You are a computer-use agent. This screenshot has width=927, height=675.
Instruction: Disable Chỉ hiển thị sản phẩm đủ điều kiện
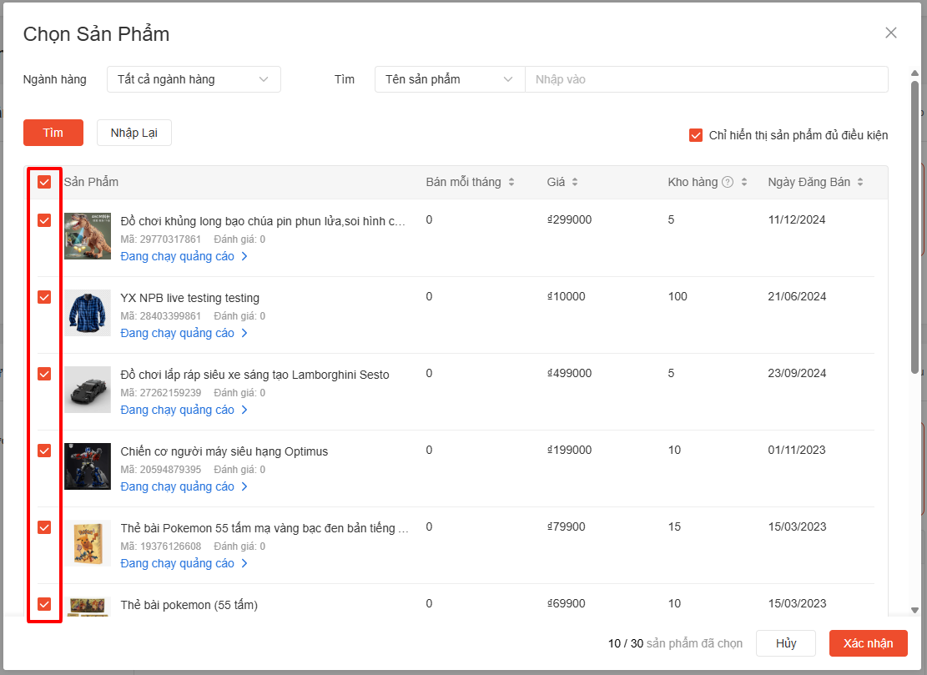696,135
